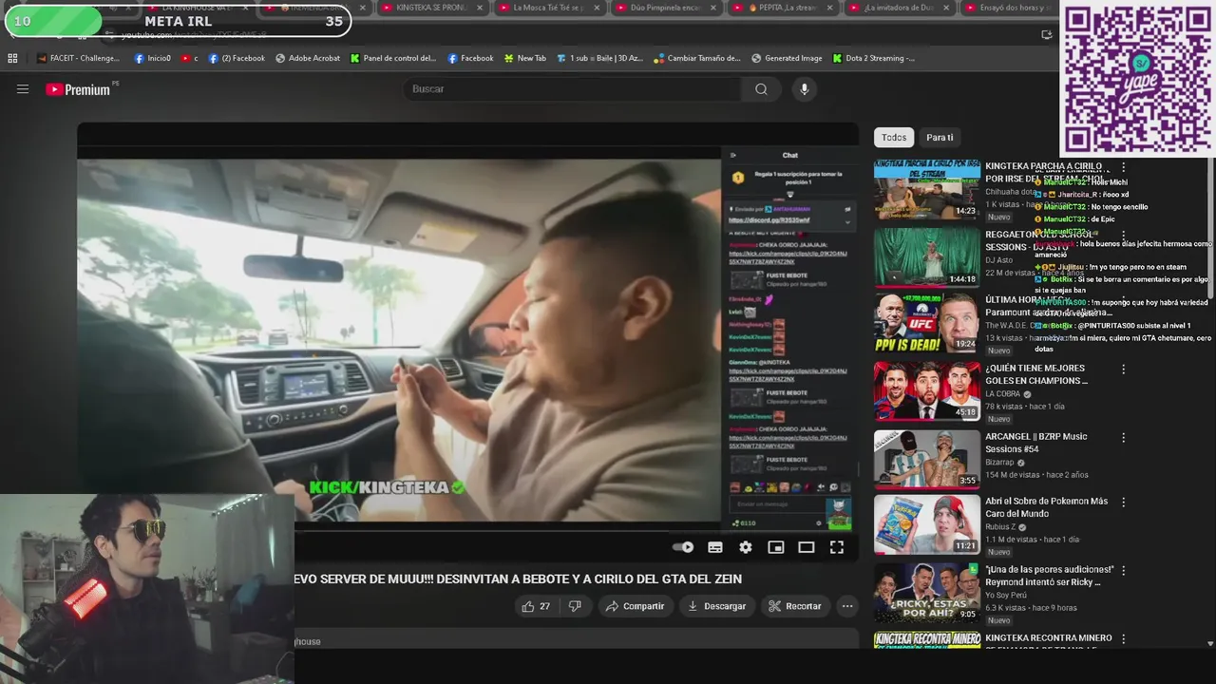1216x684 pixels.
Task: Dislike the video with thumbs down
Action: (575, 606)
